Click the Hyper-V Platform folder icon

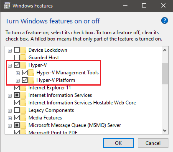click(x=31, y=80)
